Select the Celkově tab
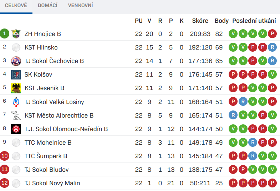280x191 pixels. tap(16, 5)
